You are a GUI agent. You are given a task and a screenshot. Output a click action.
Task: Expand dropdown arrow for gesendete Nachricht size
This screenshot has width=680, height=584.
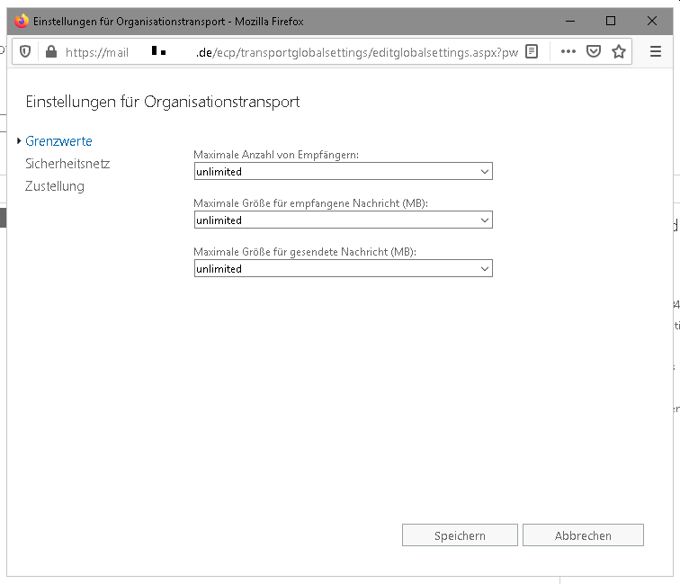point(485,269)
